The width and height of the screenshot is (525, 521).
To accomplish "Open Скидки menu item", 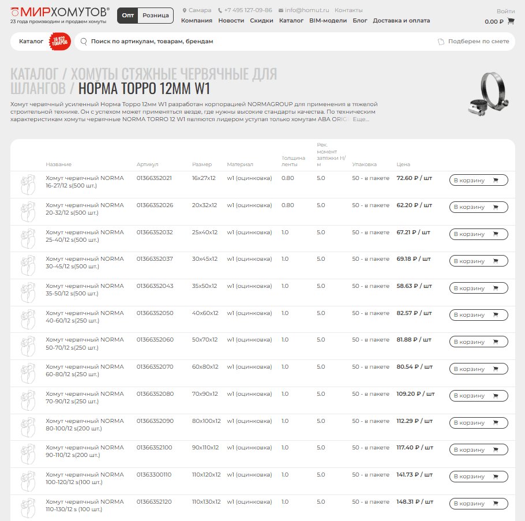I will [261, 20].
